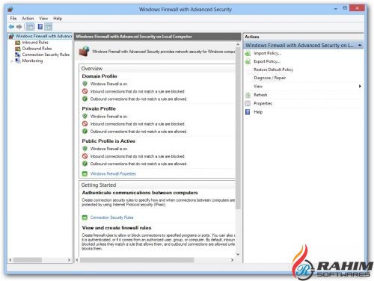Viewport: 374px width, 281px height.
Task: Open the Help menu in menu bar
Action: 58,19
